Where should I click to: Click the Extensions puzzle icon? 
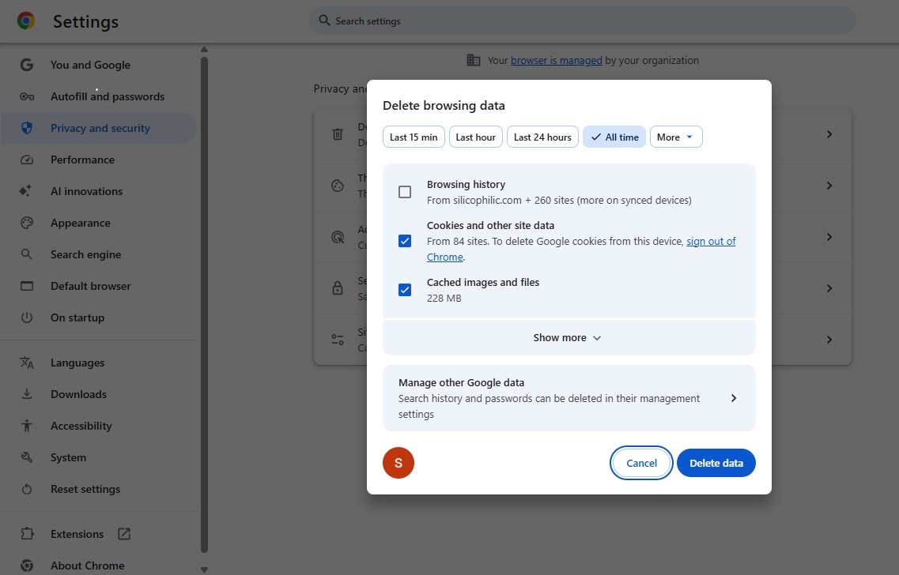26,534
